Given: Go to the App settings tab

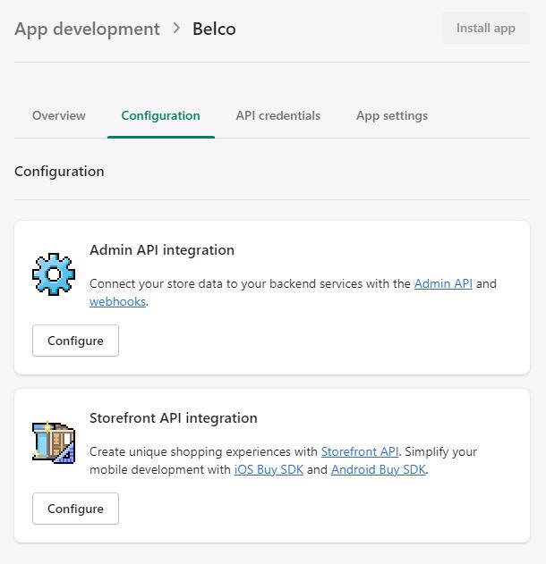Looking at the screenshot, I should (392, 115).
